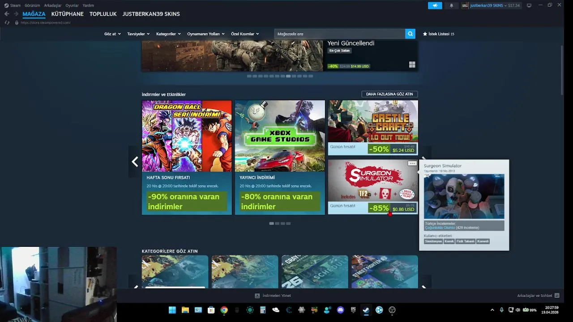Image resolution: width=573 pixels, height=322 pixels.
Task: Open Google Chrome from taskbar
Action: click(224, 310)
